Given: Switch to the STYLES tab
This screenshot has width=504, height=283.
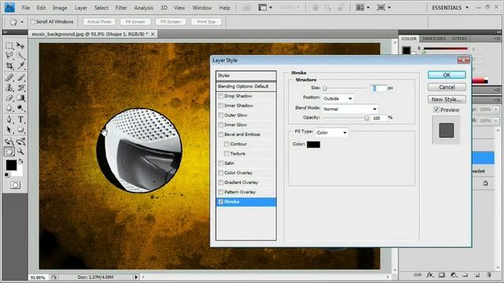Looking at the screenshot, I should click(x=459, y=39).
